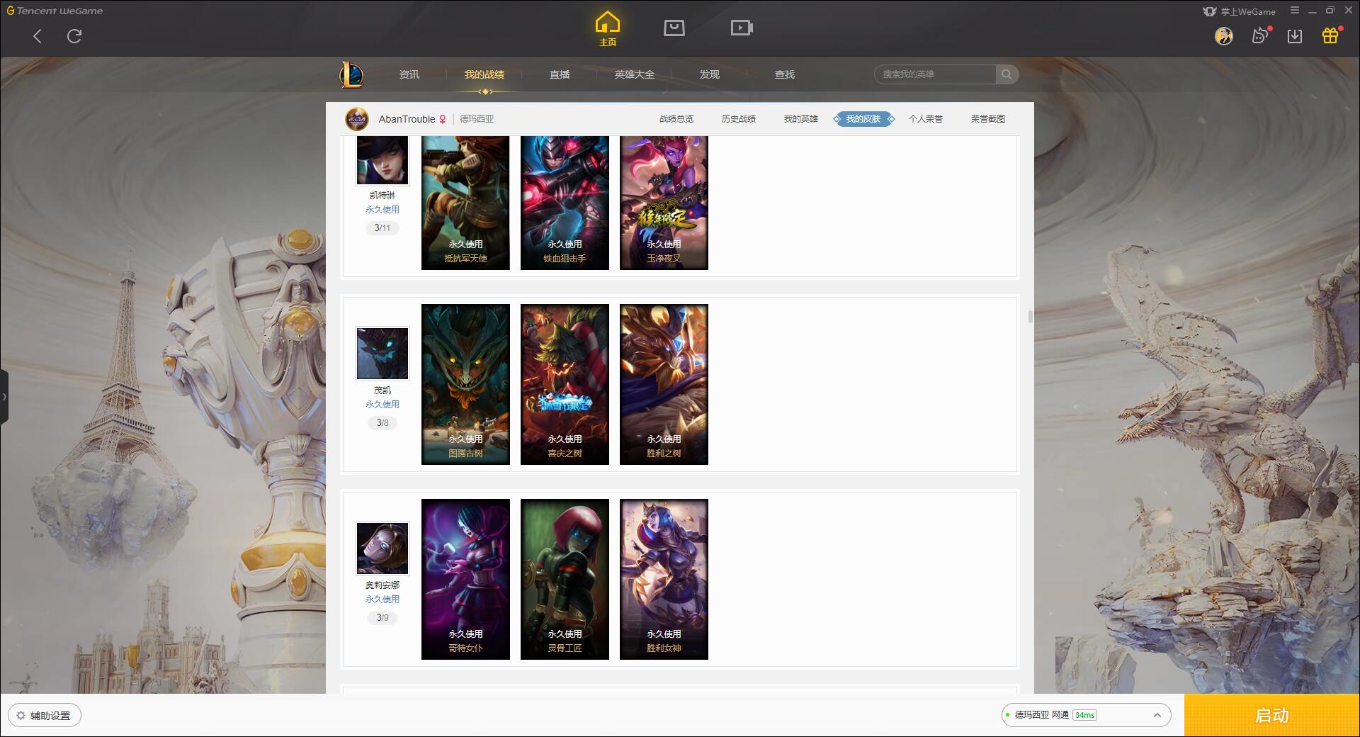Open the notifications icon with red dot
The width and height of the screenshot is (1360, 737).
(1261, 35)
